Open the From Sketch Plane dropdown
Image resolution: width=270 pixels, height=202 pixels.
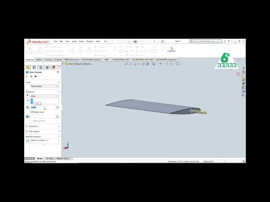coord(44,86)
